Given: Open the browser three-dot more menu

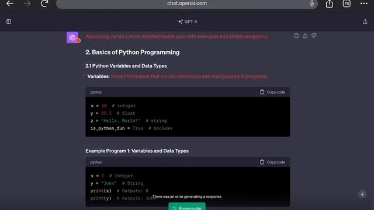Looking at the screenshot, I should pyautogui.click(x=363, y=3).
